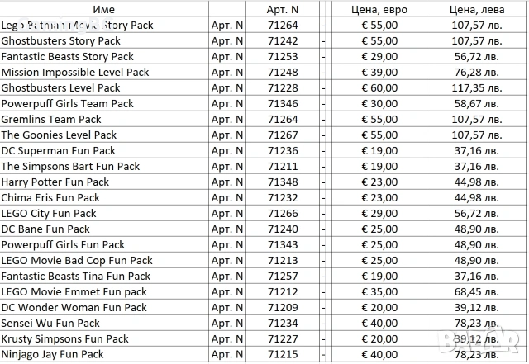
Task: Select the Gremlins Team Pack cell
Action: click(x=104, y=119)
